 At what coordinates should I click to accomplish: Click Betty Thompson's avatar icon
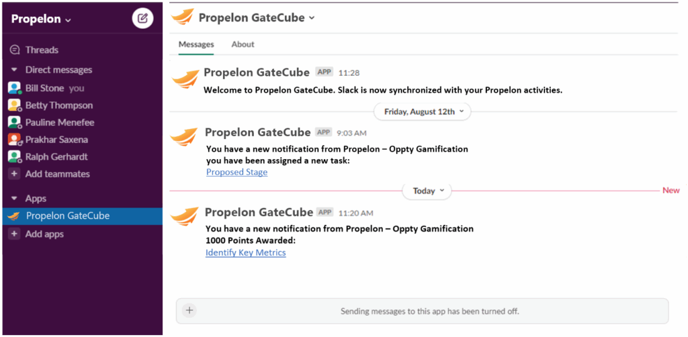15,105
